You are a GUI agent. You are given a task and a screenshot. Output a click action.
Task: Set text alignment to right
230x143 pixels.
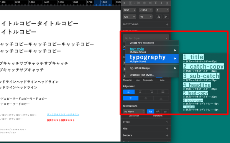coord(151,92)
